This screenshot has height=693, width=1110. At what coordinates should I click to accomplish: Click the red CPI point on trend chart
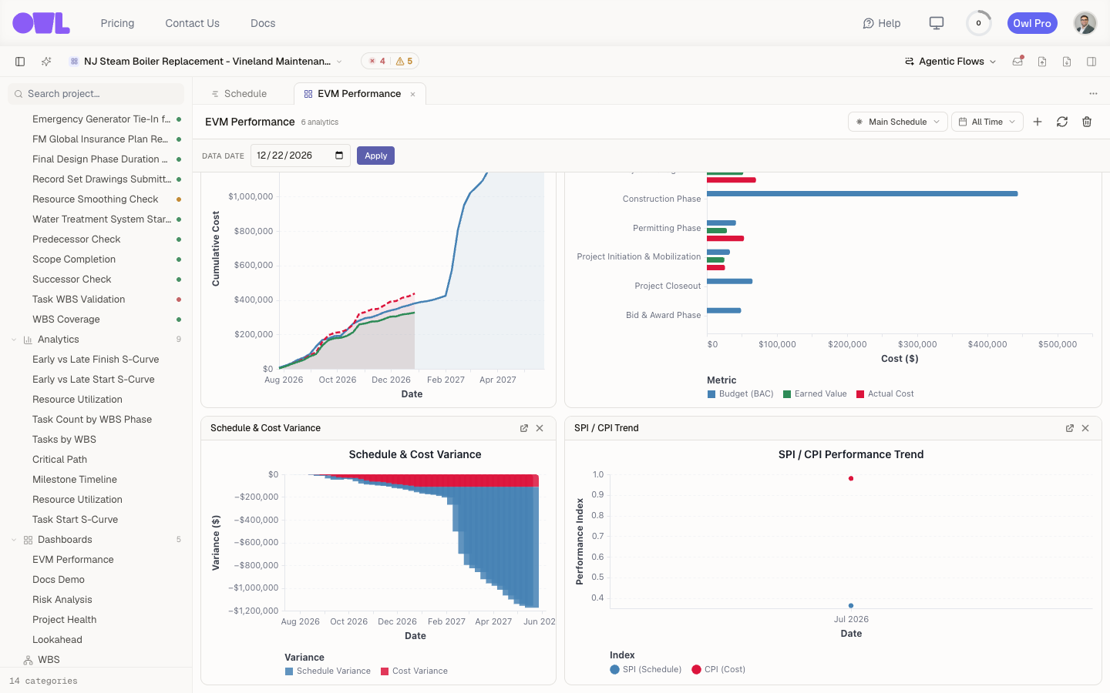point(851,478)
